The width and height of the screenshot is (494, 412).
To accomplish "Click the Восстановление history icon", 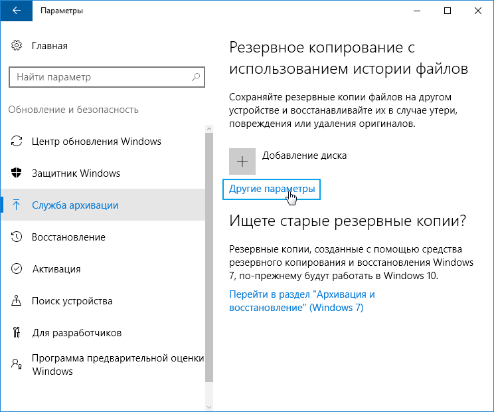I will [17, 237].
